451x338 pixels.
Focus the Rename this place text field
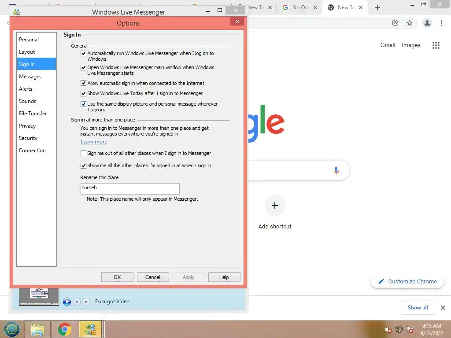click(130, 188)
